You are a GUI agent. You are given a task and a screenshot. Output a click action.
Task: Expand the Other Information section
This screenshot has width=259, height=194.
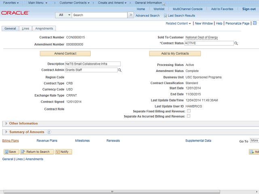[6, 123]
